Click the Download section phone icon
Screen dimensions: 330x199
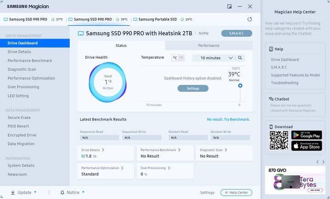[271, 127]
